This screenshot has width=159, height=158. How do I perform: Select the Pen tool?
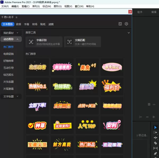(156, 154)
